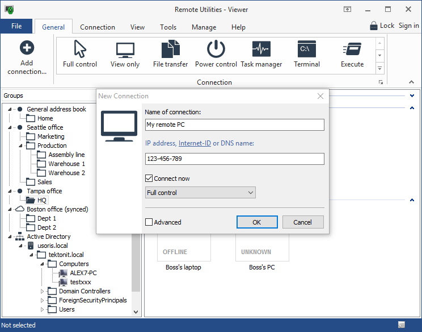
Task: Click the Name of connection field
Action: click(x=234, y=125)
